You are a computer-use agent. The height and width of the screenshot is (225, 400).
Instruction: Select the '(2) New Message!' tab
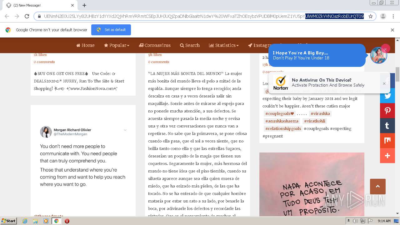[x=40, y=5]
